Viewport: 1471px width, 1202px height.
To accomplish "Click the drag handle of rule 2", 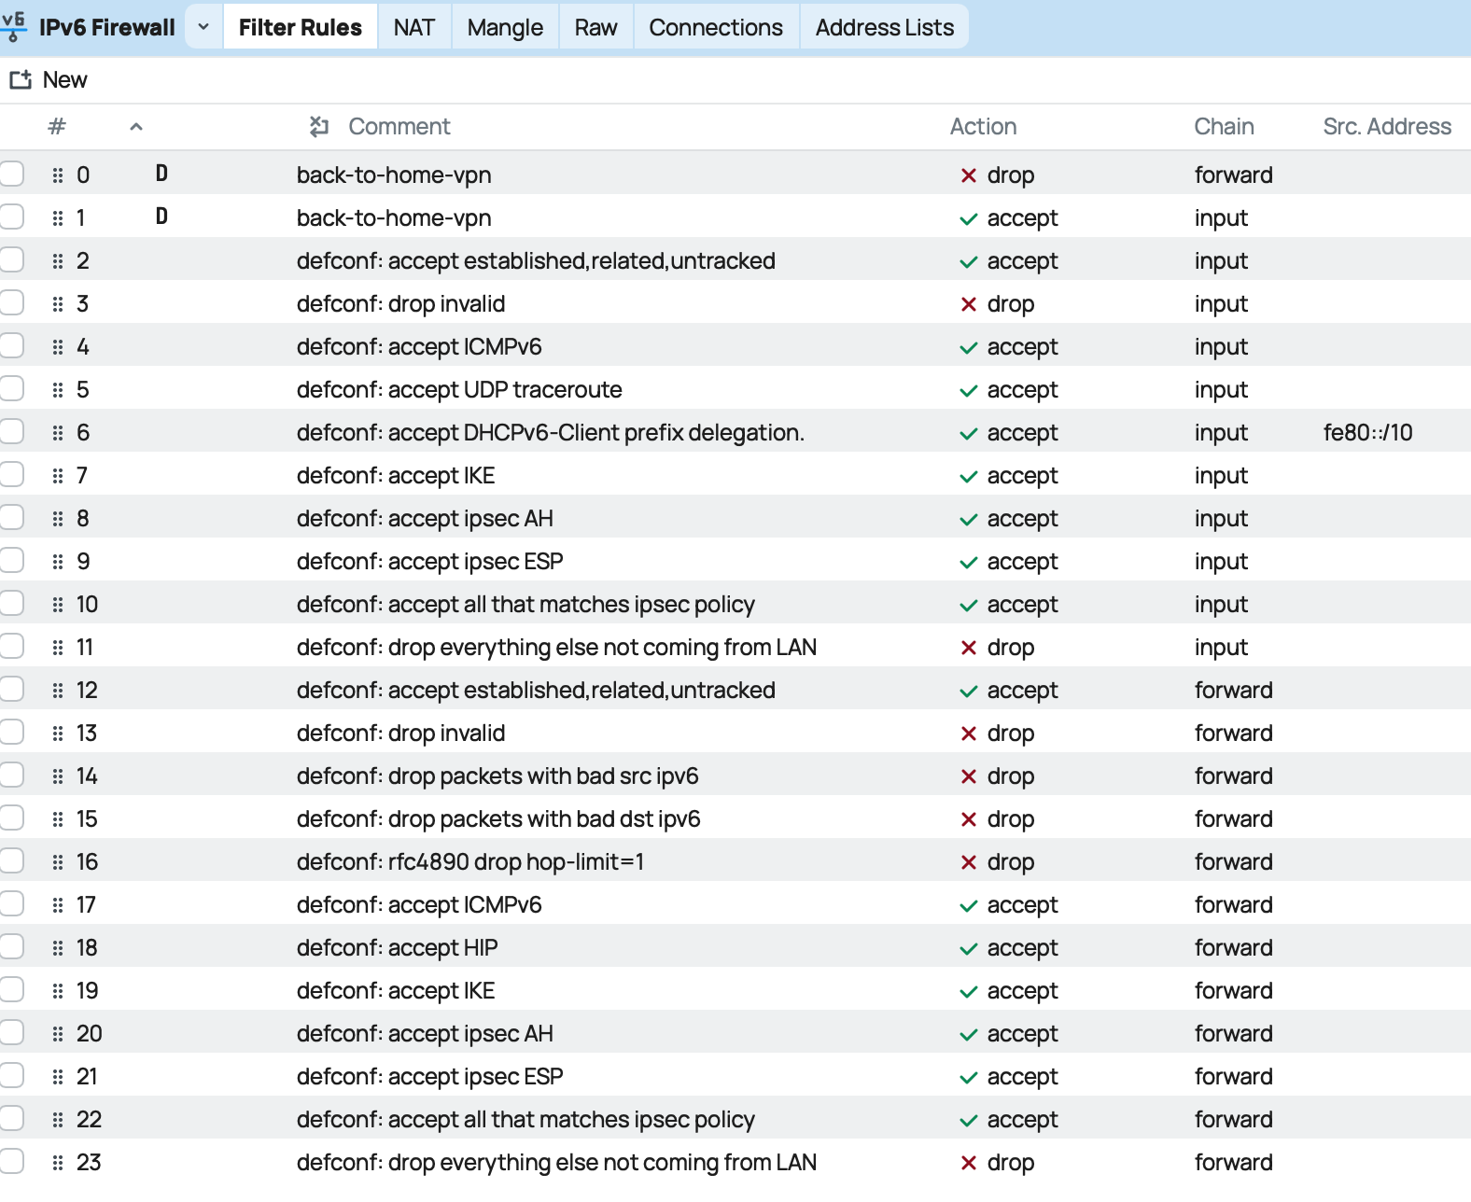I will click(58, 261).
